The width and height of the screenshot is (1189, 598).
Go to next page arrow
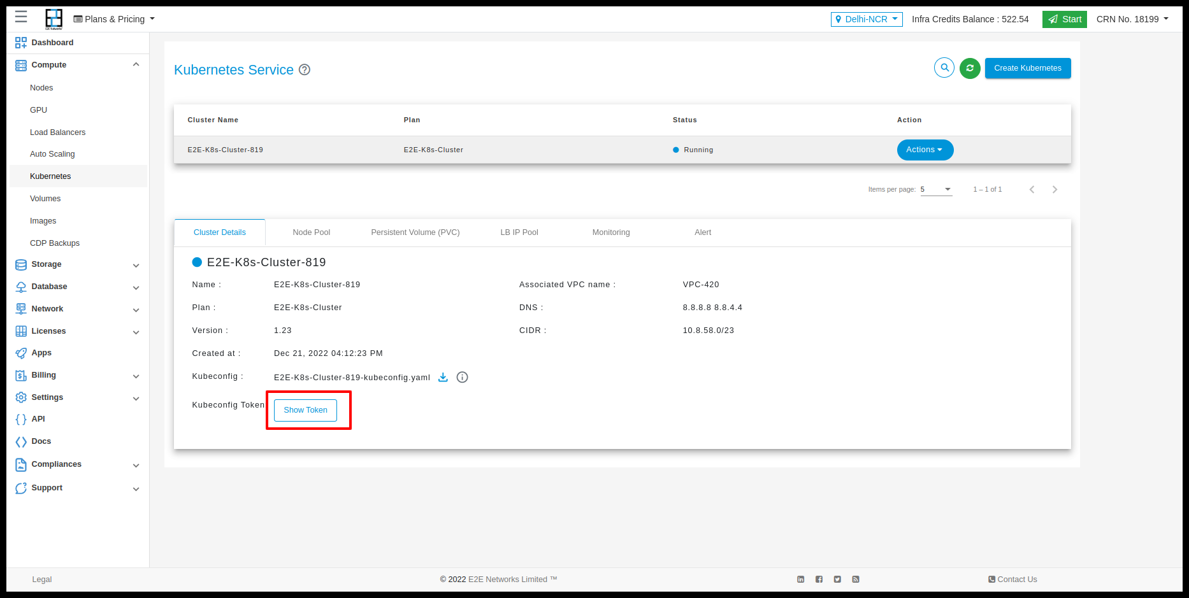1055,189
